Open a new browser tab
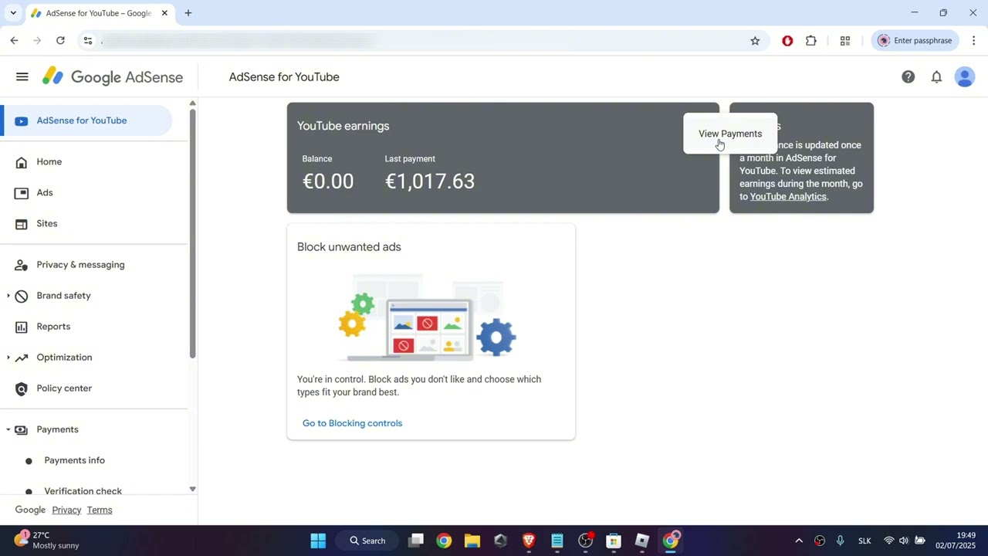This screenshot has height=556, width=988. click(x=188, y=13)
